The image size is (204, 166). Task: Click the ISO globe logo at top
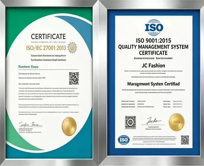tap(154, 27)
